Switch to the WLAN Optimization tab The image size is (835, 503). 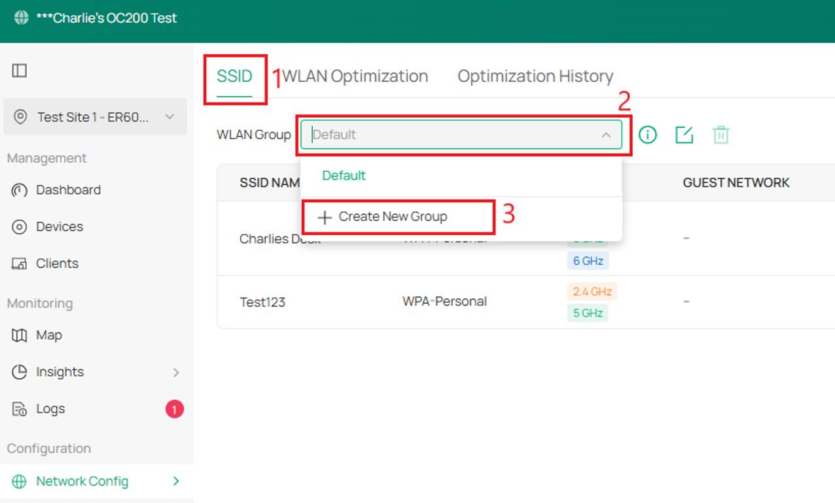355,76
